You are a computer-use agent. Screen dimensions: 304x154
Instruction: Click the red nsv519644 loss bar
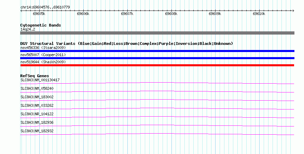(x=157, y=65)
